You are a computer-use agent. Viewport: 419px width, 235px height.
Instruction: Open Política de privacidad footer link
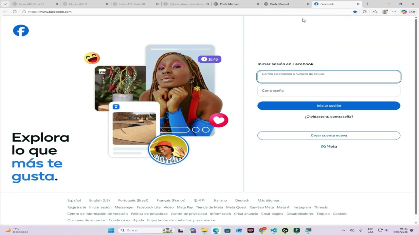149,214
